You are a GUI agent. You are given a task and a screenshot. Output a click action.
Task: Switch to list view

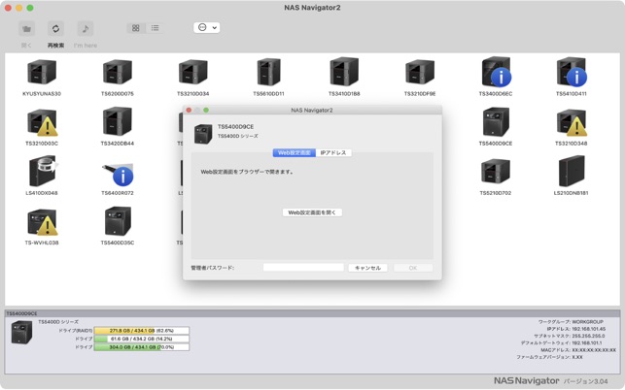coord(156,28)
